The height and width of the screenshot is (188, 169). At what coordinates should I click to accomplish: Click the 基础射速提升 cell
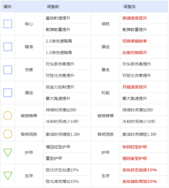(67, 18)
